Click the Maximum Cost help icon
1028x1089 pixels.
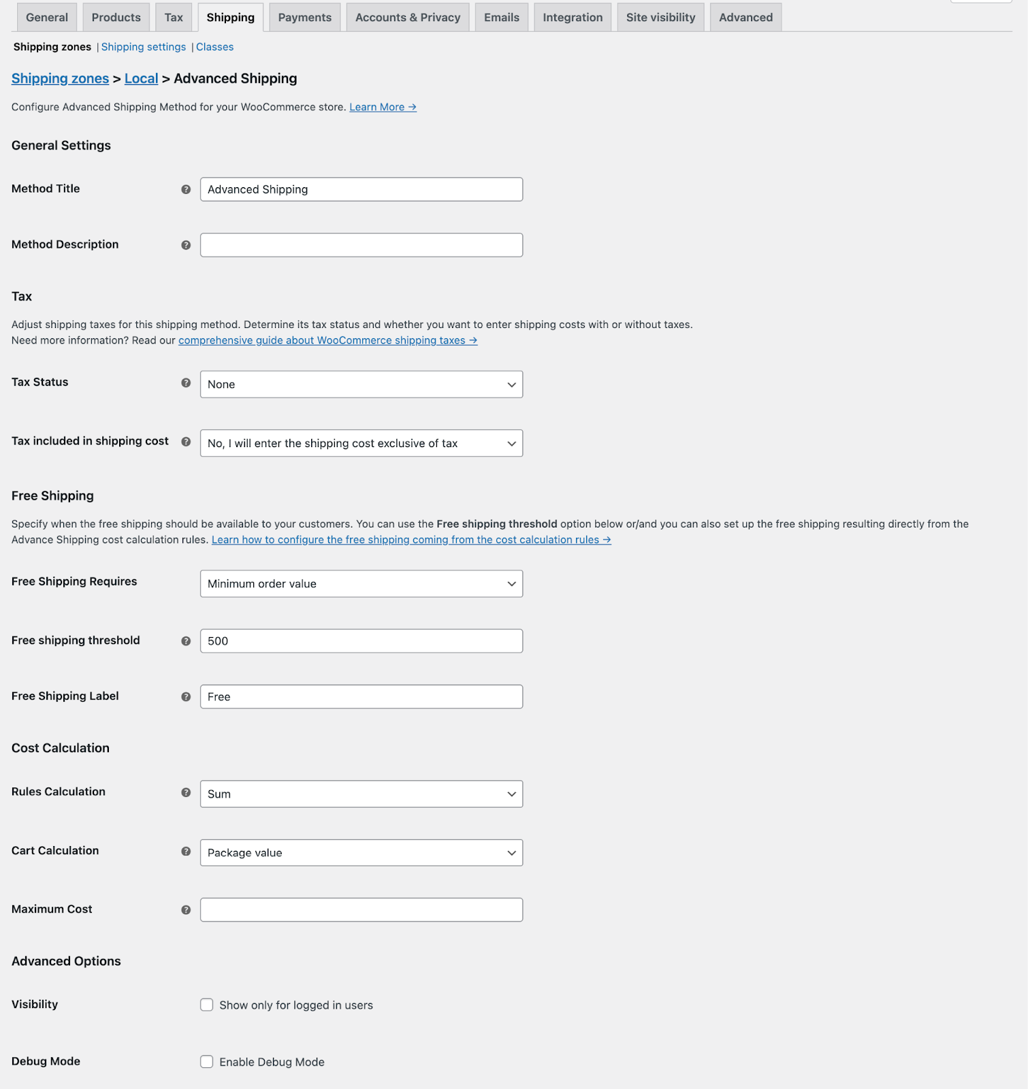[186, 910]
